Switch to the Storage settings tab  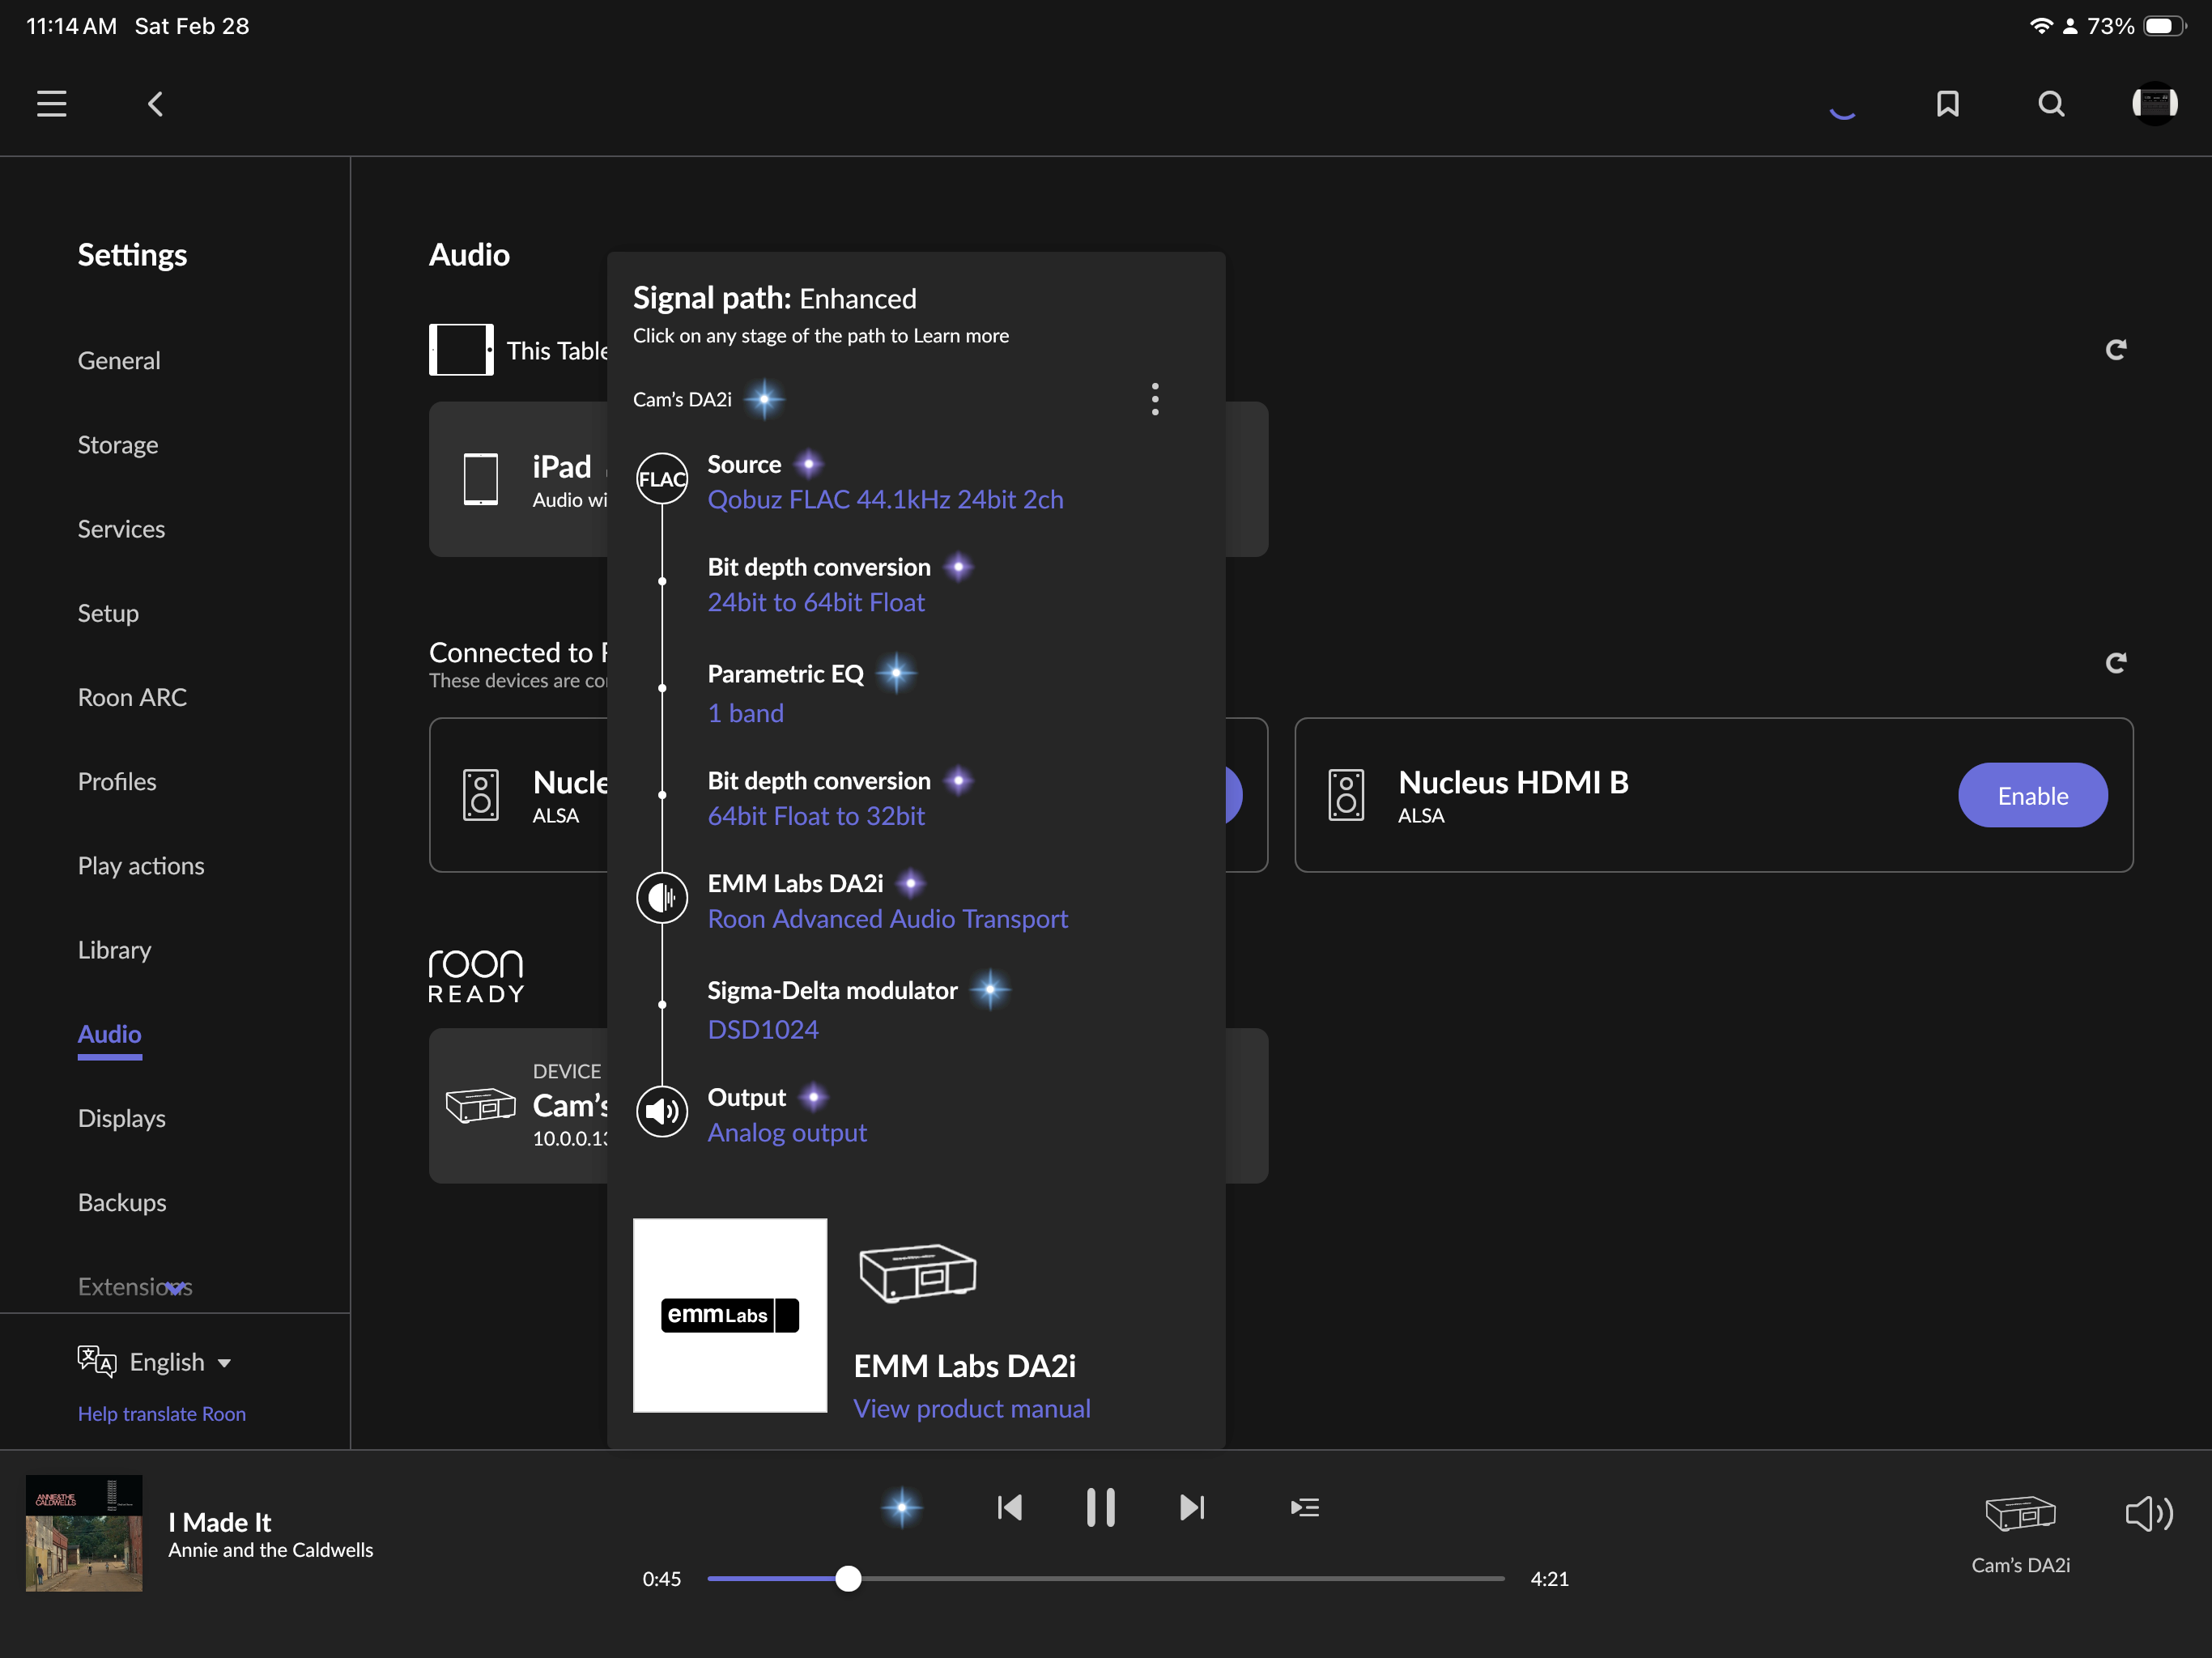pos(118,445)
